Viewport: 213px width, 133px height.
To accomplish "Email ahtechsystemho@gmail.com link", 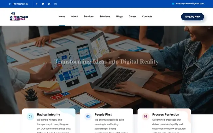I will [190, 4].
